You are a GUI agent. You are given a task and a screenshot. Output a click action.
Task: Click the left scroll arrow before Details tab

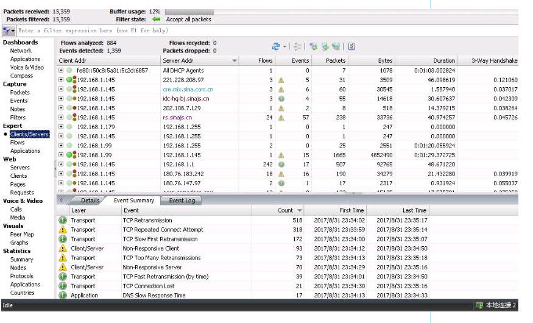point(62,201)
